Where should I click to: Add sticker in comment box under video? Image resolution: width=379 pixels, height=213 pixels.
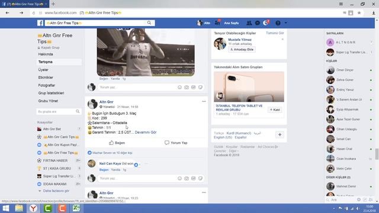(200, 87)
